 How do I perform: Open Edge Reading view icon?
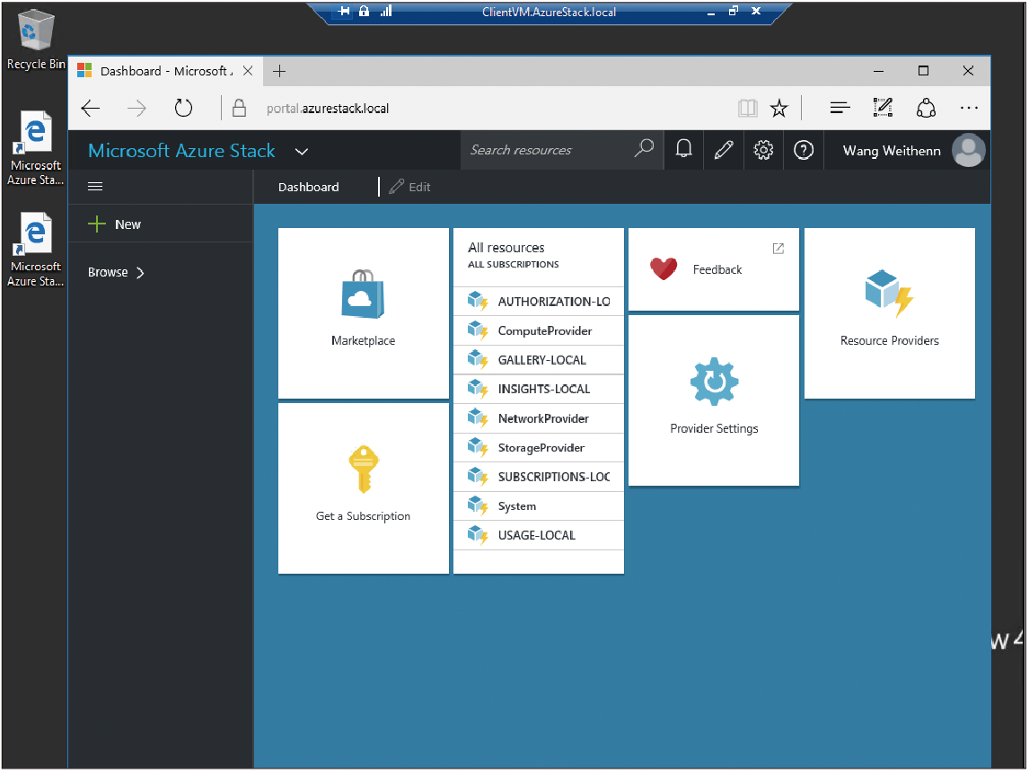(747, 109)
